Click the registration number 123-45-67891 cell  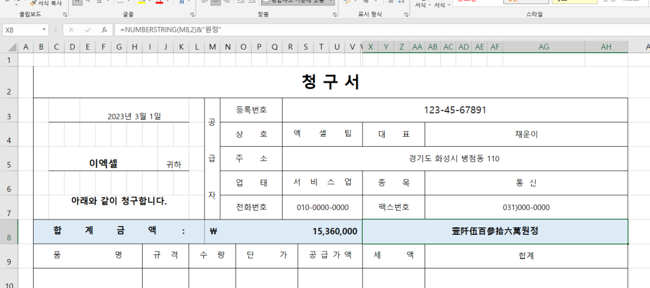point(455,110)
